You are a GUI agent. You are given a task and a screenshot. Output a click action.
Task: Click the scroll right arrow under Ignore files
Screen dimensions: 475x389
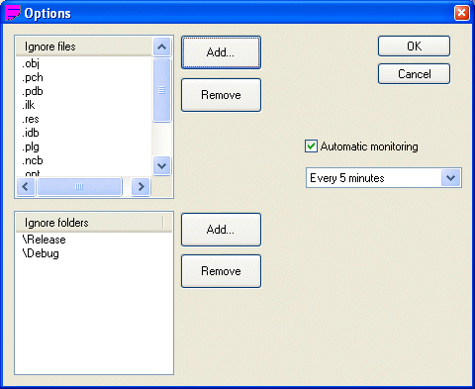point(141,187)
